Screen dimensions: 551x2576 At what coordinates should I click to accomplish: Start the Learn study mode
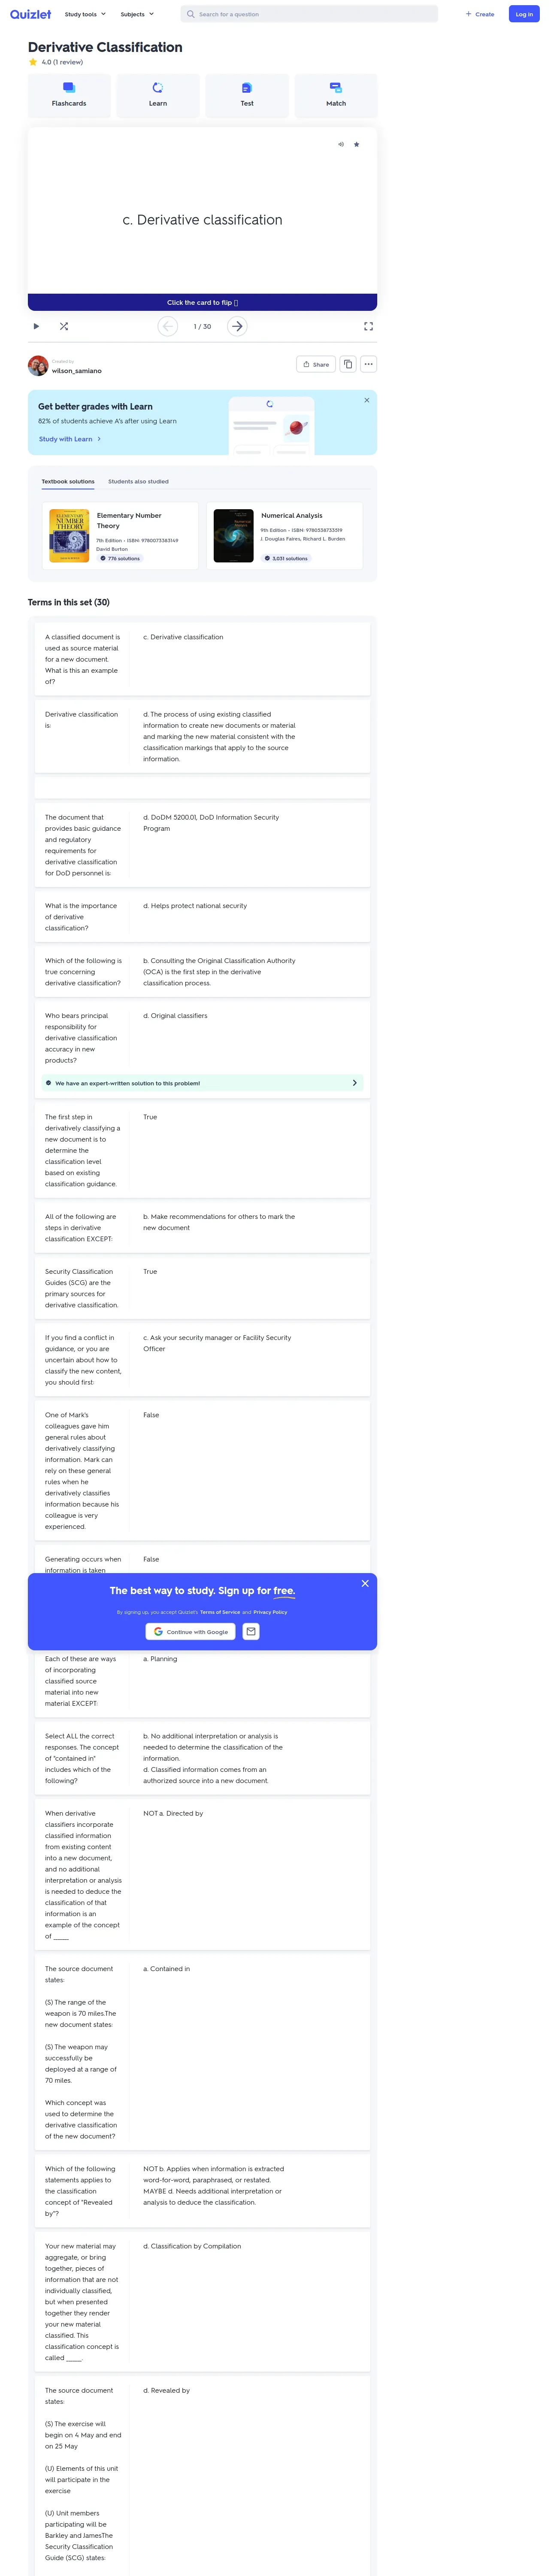click(158, 95)
